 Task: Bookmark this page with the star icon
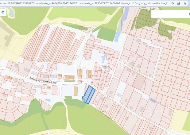[x=185, y=3]
